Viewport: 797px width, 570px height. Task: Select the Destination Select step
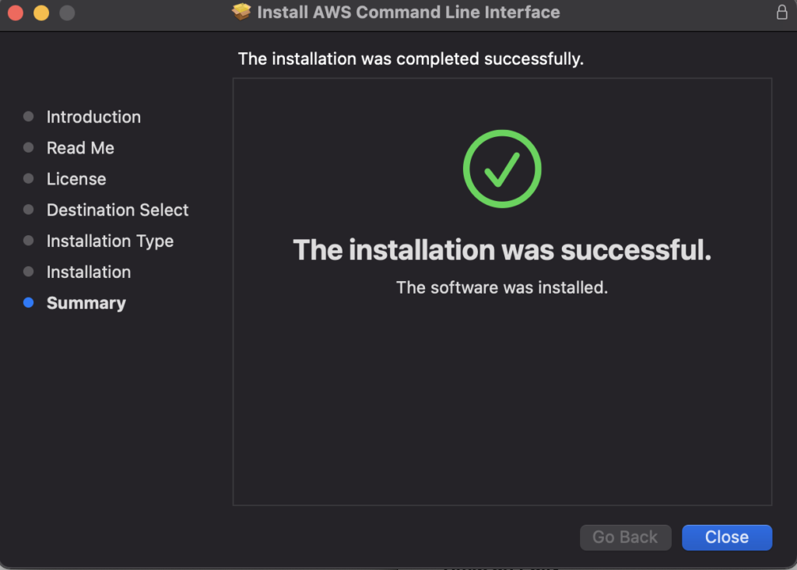click(x=118, y=210)
